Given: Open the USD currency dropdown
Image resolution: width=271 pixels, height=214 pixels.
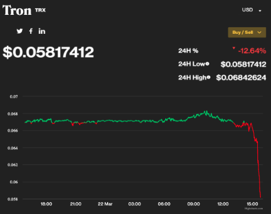Looking at the screenshot, I should coord(251,10).
